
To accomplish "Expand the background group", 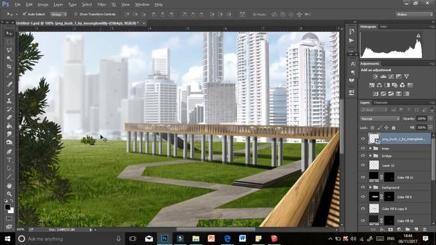I will 371,187.
